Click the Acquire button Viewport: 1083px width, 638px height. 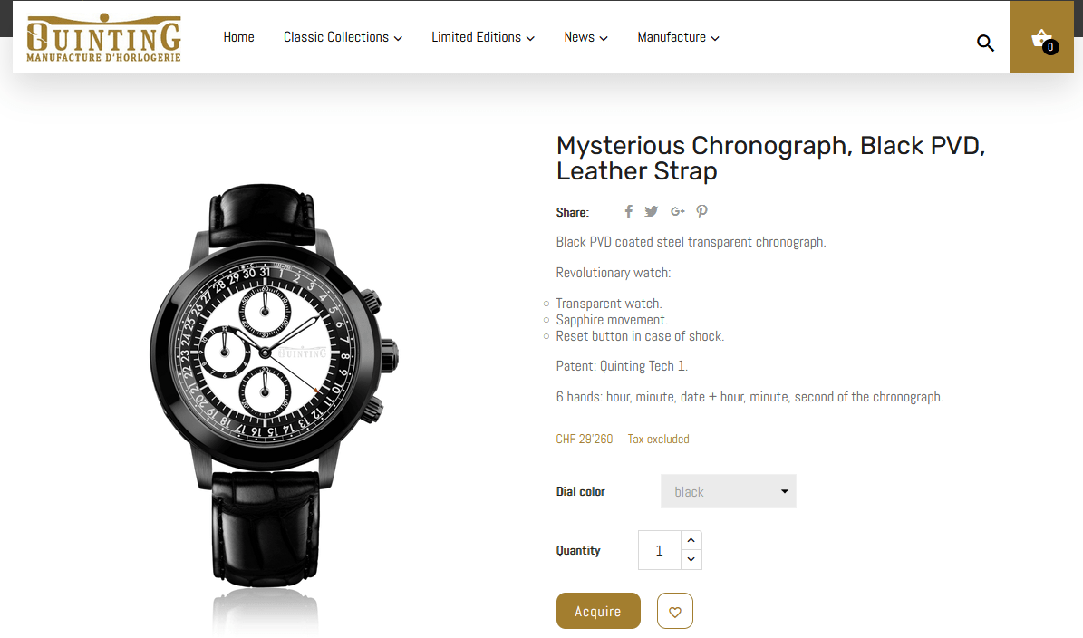coord(598,611)
